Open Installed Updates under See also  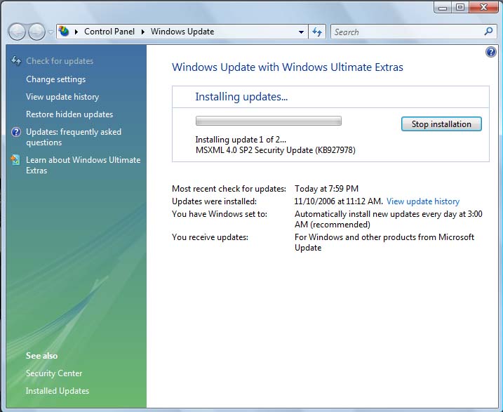tap(57, 391)
